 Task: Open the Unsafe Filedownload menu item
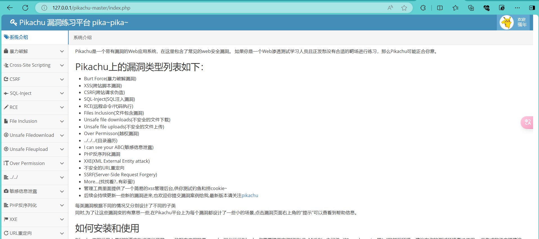point(35,135)
